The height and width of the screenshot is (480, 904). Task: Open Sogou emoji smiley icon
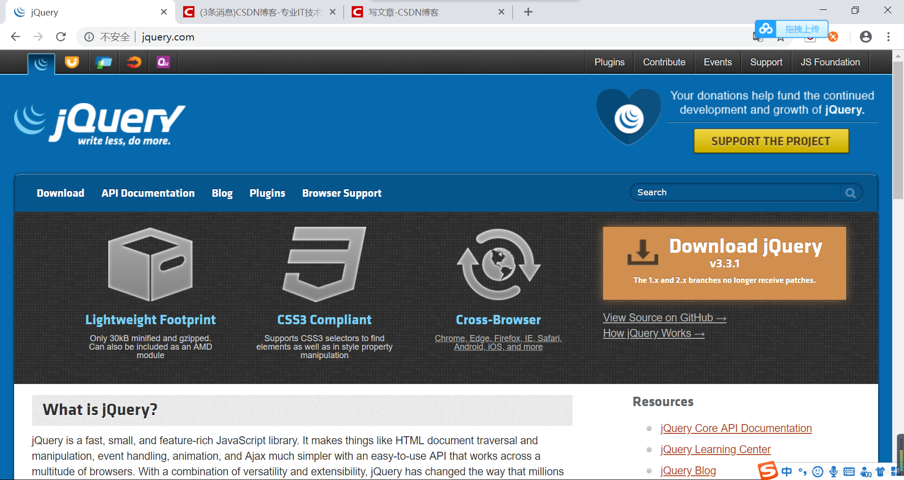point(818,472)
